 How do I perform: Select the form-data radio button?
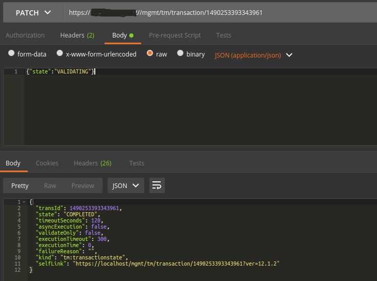pyautogui.click(x=11, y=53)
